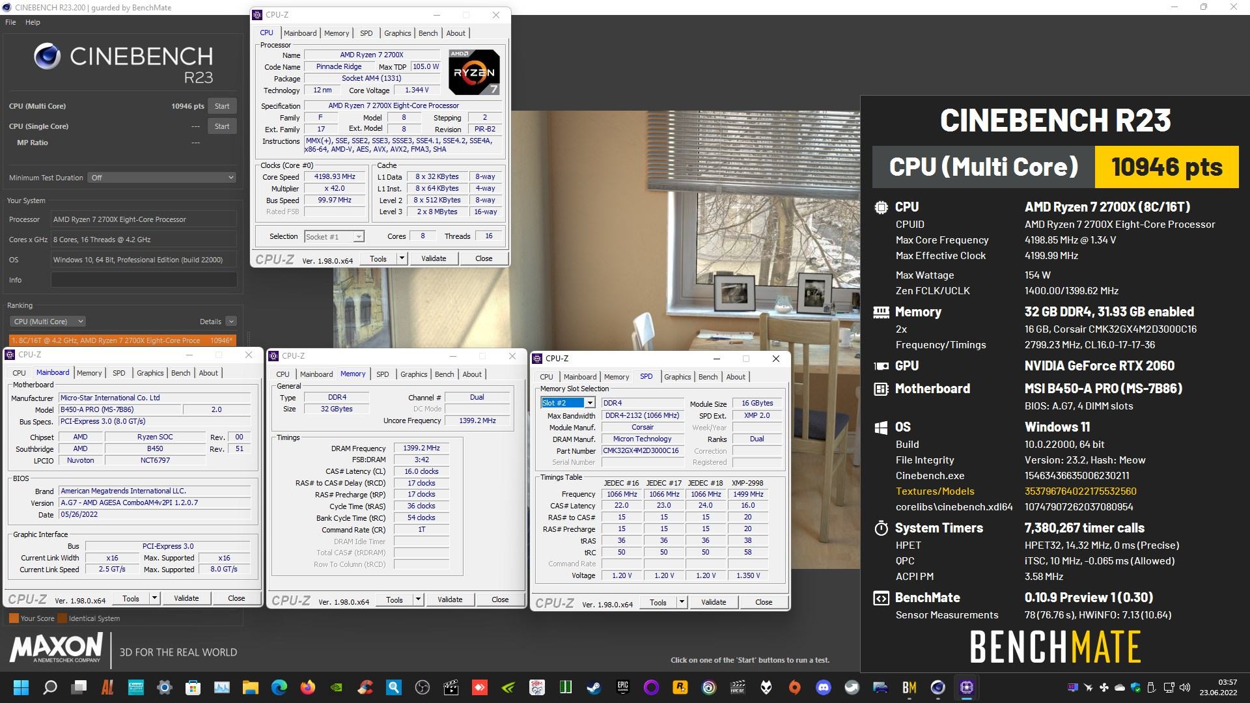Select top ranking entry AMD Ryzen 7 2700X
Viewport: 1250px width, 703px height.
(x=122, y=340)
